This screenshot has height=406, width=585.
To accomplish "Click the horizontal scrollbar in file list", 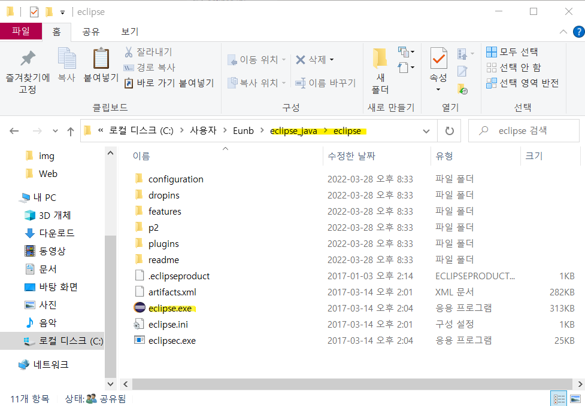I will (352, 384).
